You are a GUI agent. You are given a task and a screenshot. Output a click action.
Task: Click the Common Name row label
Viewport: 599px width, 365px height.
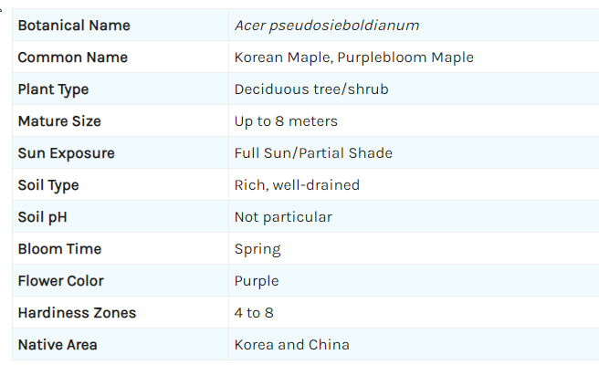[73, 57]
